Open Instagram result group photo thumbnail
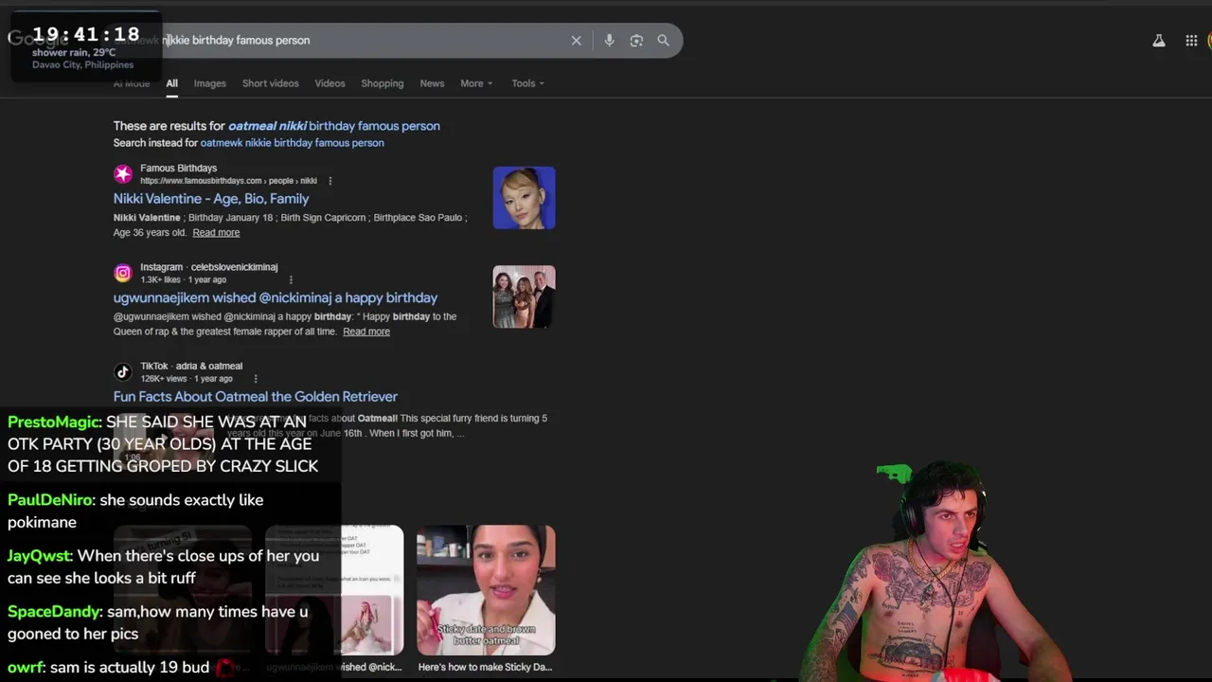 (524, 297)
